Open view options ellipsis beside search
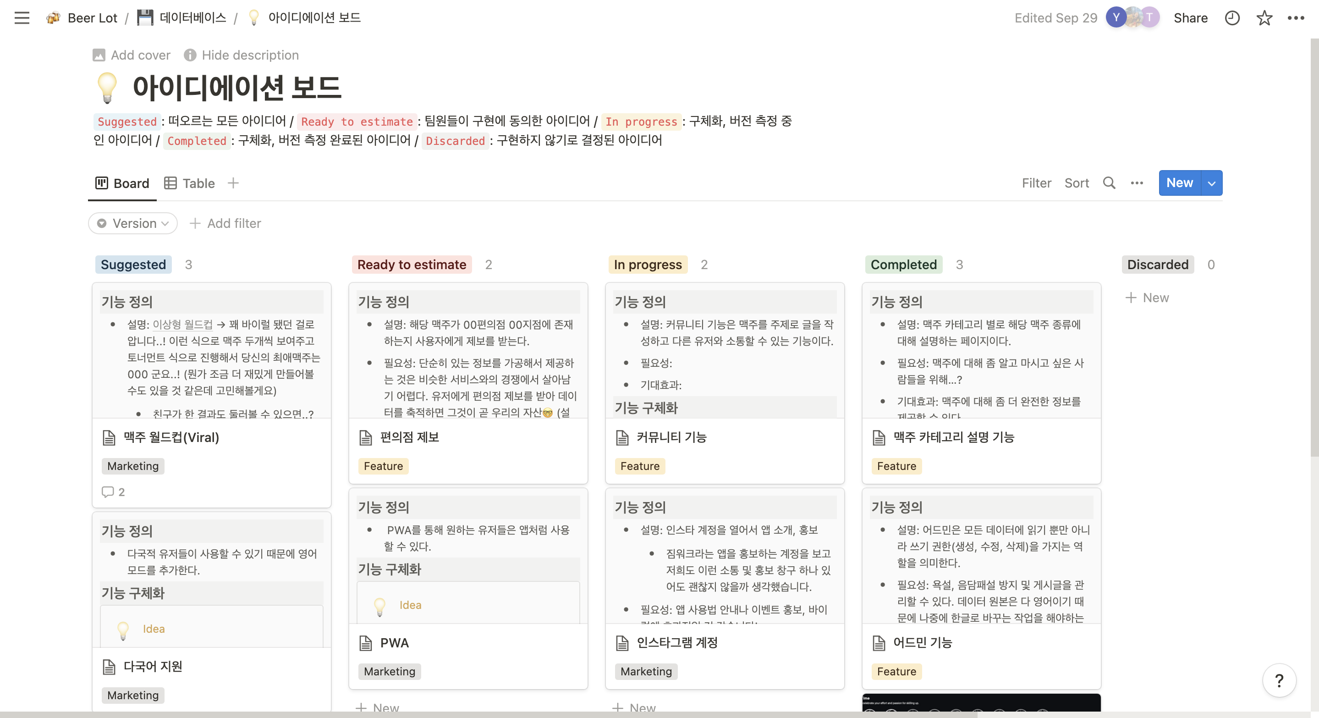This screenshot has width=1319, height=718. 1136,183
